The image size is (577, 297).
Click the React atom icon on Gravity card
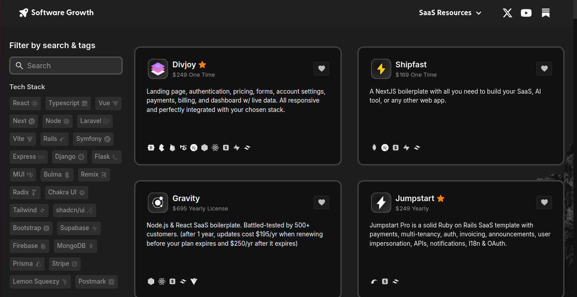click(162, 281)
